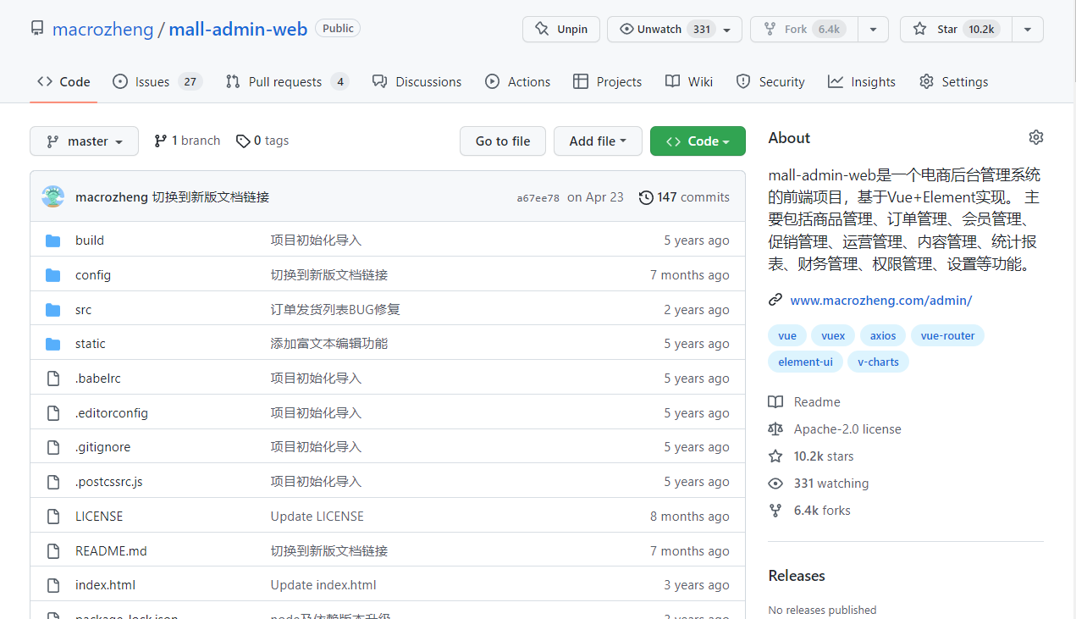Unpin the repository
This screenshot has width=1076, height=619.
click(x=561, y=29)
